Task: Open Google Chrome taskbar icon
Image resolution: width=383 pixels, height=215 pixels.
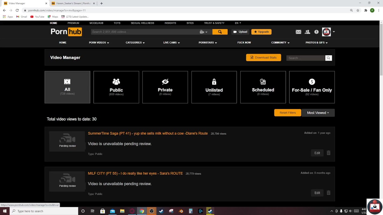Action: tap(142, 211)
